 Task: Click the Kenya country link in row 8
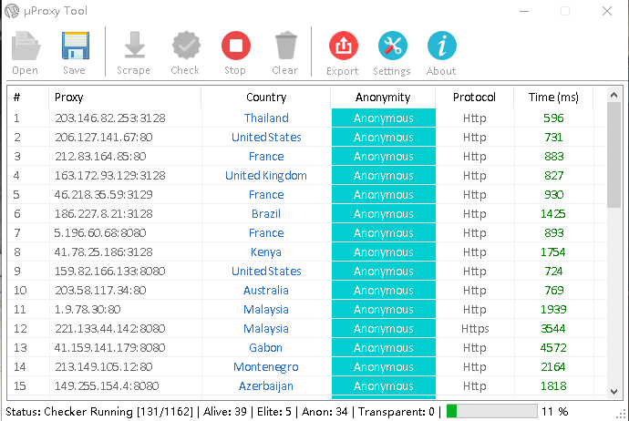coord(266,252)
